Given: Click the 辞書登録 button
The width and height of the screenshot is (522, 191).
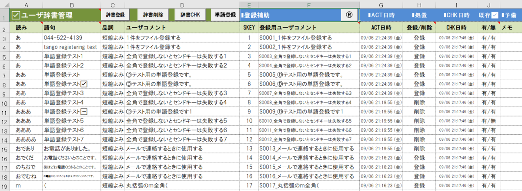Looking at the screenshot, I should [116, 15].
